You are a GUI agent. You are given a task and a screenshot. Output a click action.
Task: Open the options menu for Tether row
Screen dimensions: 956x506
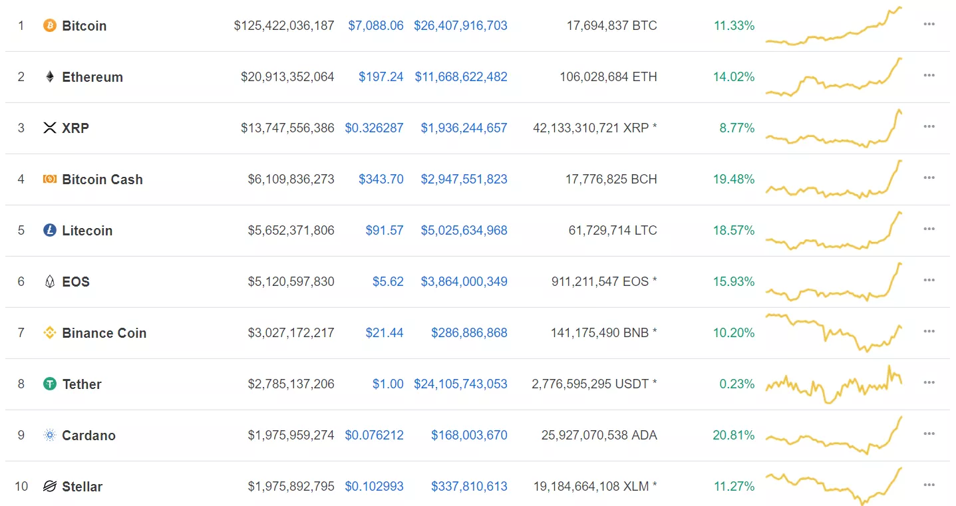[929, 382]
